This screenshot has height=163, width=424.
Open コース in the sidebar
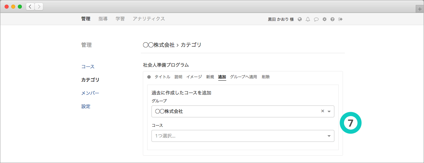[x=88, y=66]
